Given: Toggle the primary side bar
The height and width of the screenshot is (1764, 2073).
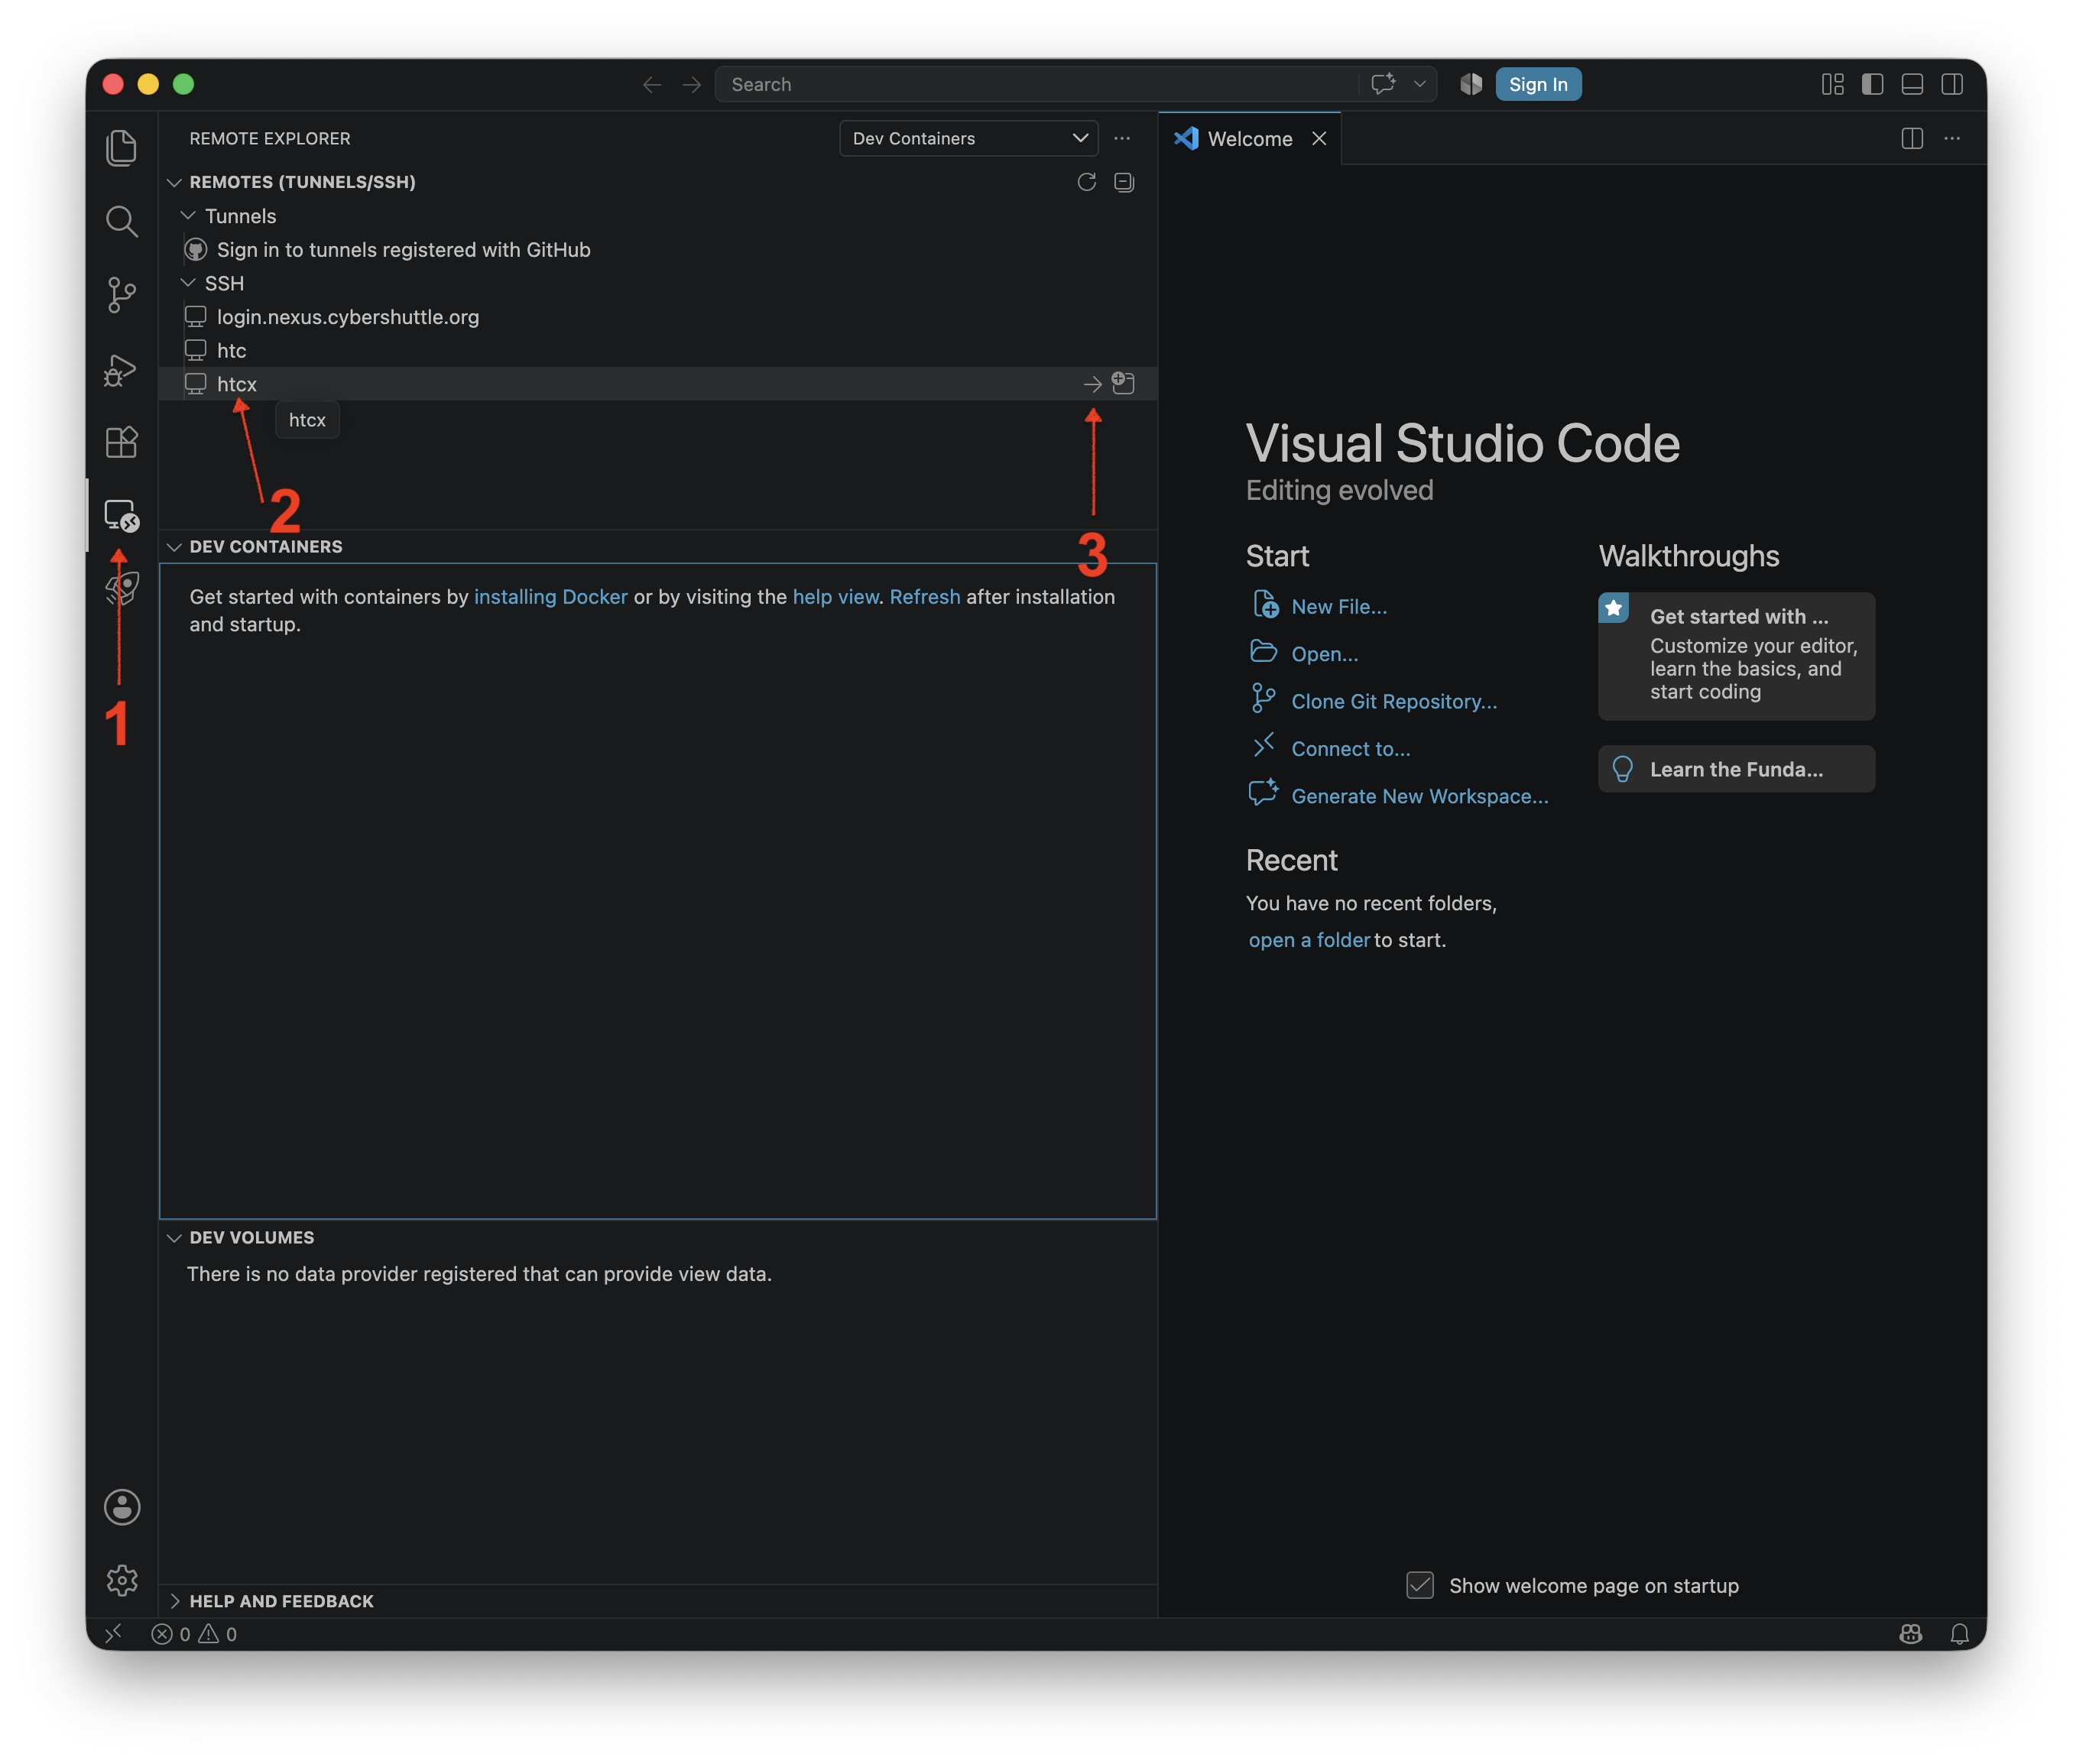Looking at the screenshot, I should 1872,84.
